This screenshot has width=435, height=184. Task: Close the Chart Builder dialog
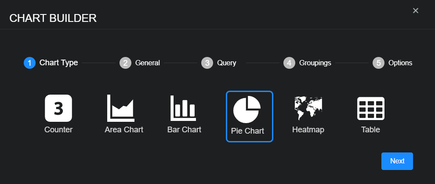(415, 11)
